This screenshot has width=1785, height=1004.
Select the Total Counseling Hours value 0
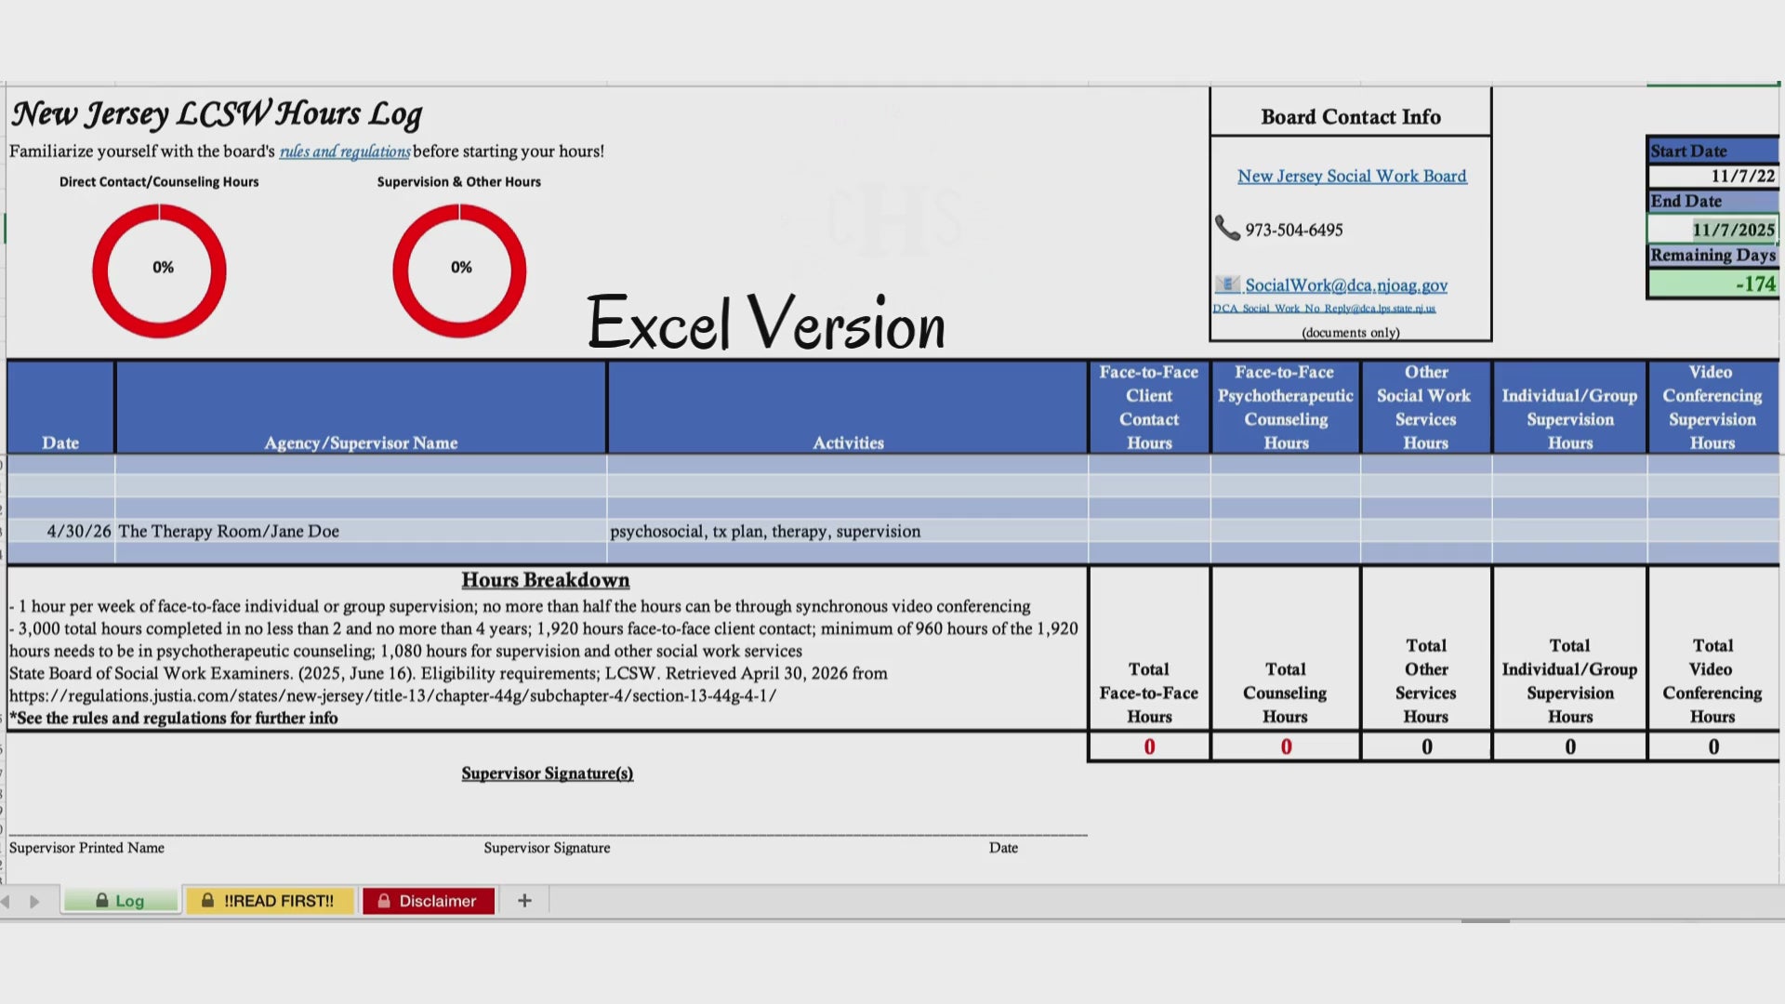coord(1286,746)
